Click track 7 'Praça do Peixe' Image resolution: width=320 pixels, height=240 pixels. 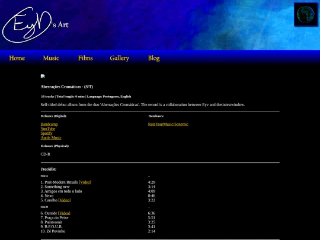pos(55,217)
